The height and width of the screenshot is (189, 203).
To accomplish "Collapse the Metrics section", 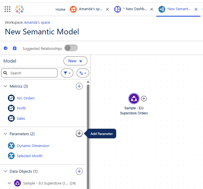I will 5,86.
